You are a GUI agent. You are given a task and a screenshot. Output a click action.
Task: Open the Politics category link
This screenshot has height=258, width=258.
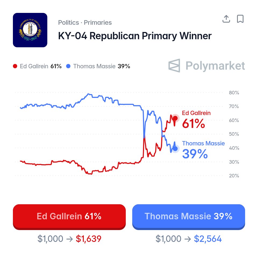click(x=69, y=23)
